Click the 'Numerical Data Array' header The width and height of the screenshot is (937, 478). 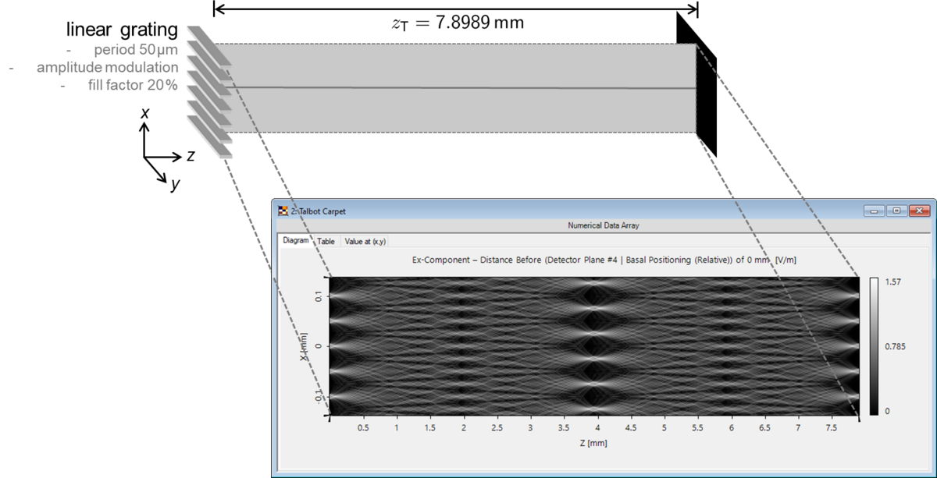(x=604, y=225)
